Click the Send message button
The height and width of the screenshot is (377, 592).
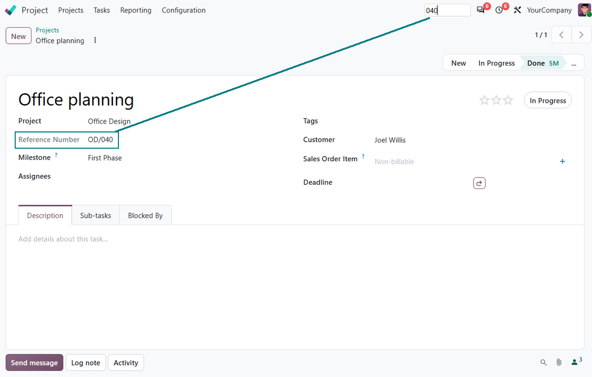coord(35,363)
